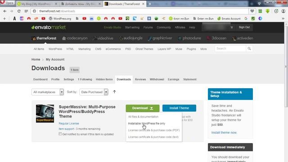This screenshot has width=288, height=162.
Task: Go to the 3docean marketplace
Action: click(x=216, y=38)
